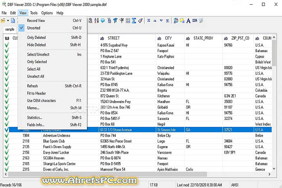282x188 pixels.
Task: Choose Fields Info... menu entry
Action: (x=53, y=125)
